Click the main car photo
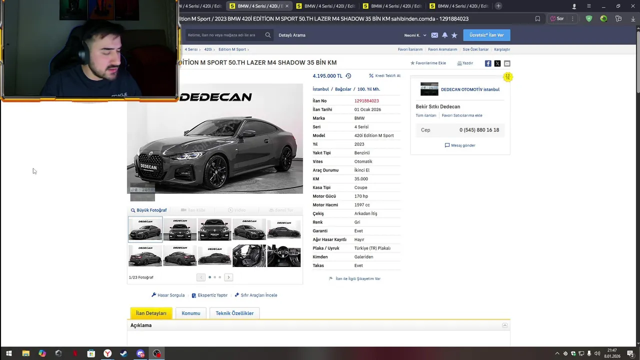The height and width of the screenshot is (360, 640). [x=215, y=138]
